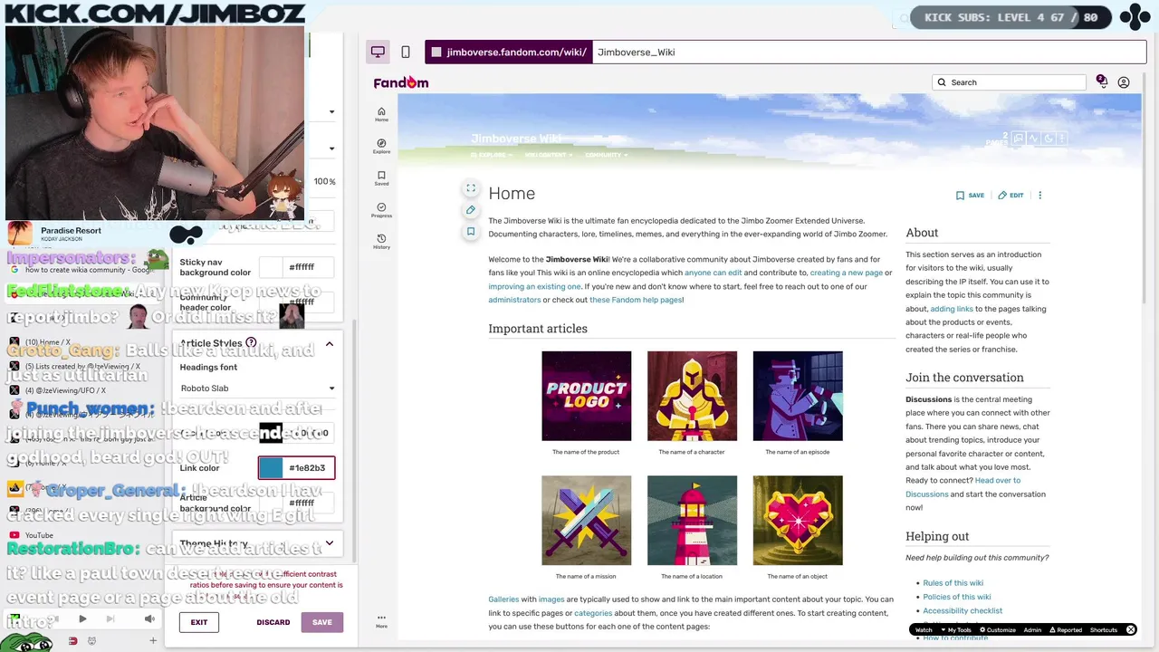Image resolution: width=1159 pixels, height=652 pixels.
Task: Click the Fandom search field
Action: point(1009,82)
